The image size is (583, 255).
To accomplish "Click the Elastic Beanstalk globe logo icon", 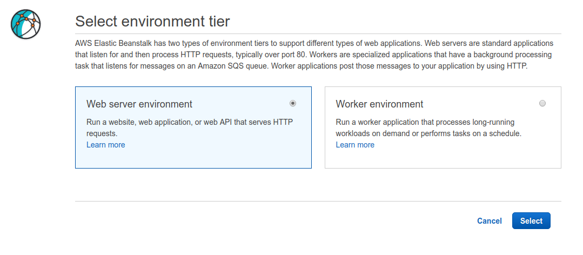I will [25, 24].
